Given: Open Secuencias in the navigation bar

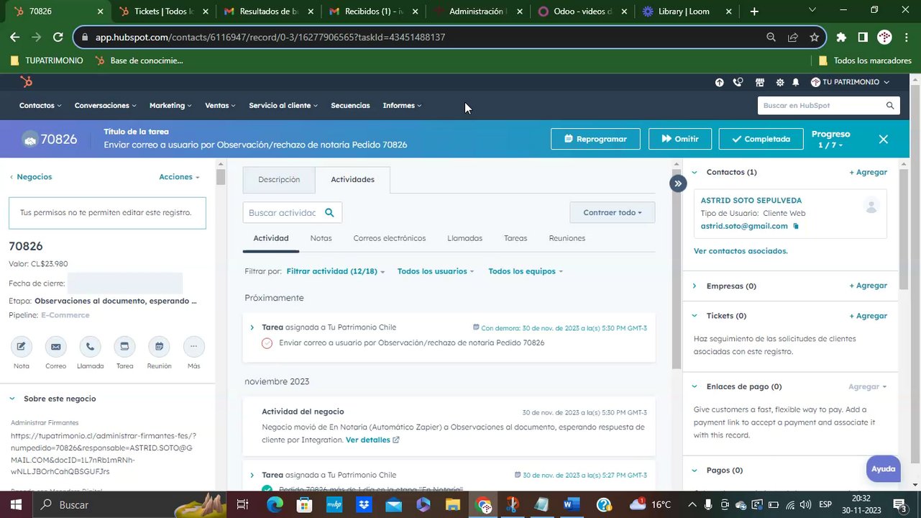Looking at the screenshot, I should (350, 105).
